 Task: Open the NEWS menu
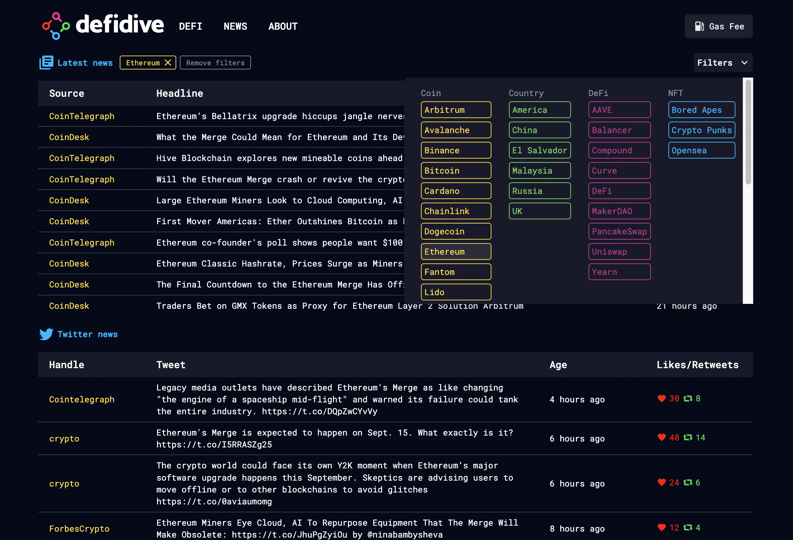tap(235, 26)
